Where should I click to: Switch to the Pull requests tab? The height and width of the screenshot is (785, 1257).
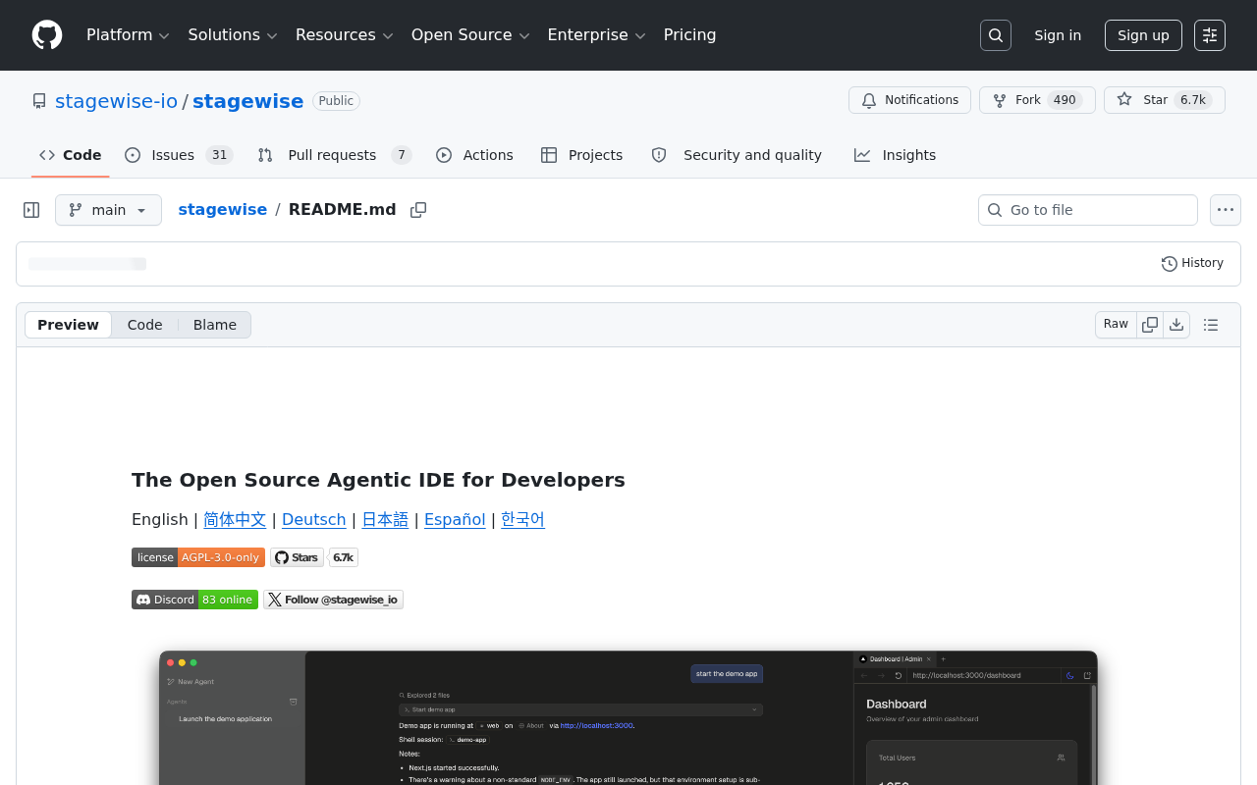click(x=334, y=155)
